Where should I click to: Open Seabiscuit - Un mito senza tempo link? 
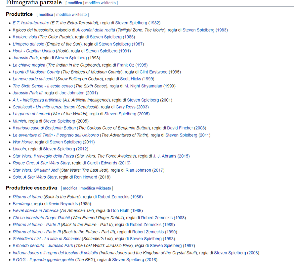point(44,107)
